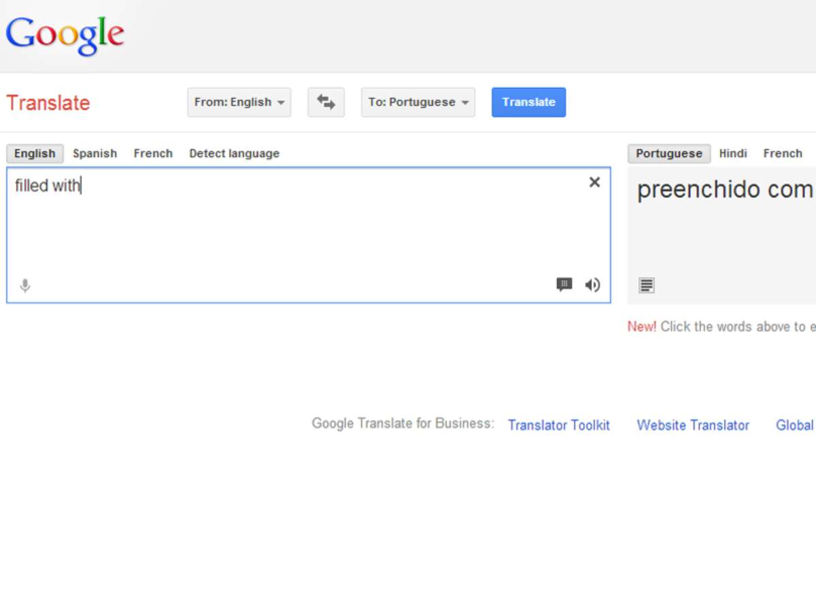
Task: Clear the source text with the X icon
Action: (x=594, y=182)
